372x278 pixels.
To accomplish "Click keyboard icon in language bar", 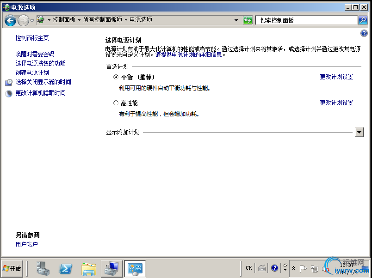I will (262, 268).
